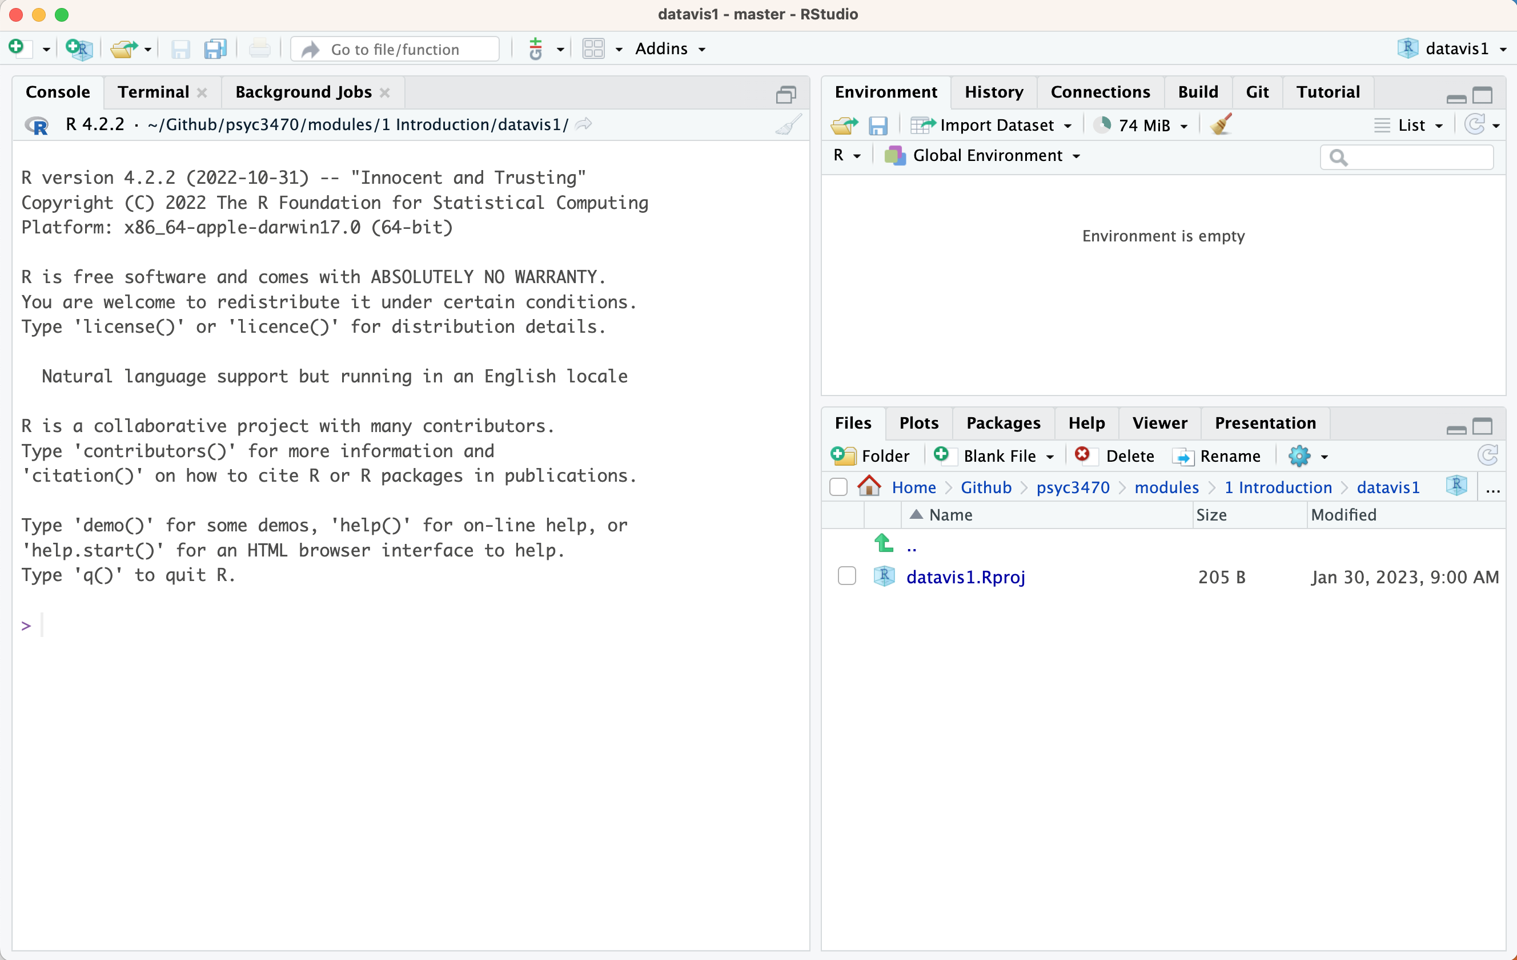Switch to the Packages tab
Image resolution: width=1517 pixels, height=960 pixels.
pyautogui.click(x=1003, y=423)
